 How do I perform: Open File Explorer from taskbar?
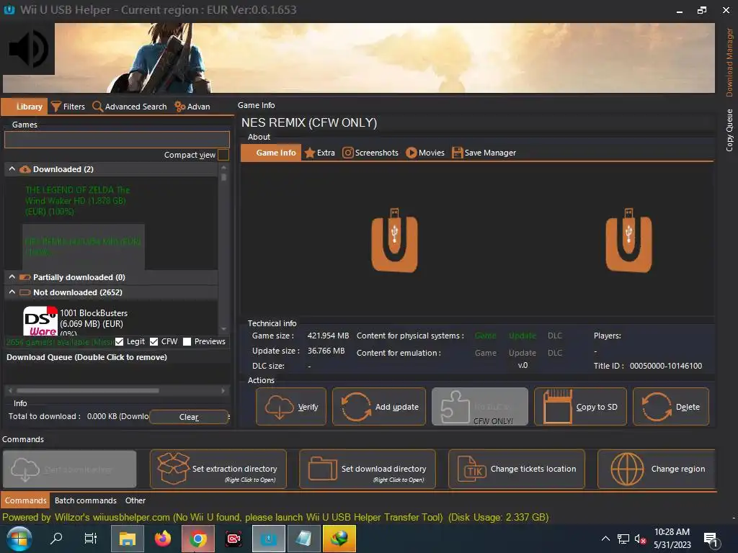(127, 539)
